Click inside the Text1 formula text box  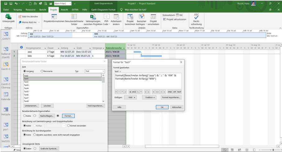148,81
